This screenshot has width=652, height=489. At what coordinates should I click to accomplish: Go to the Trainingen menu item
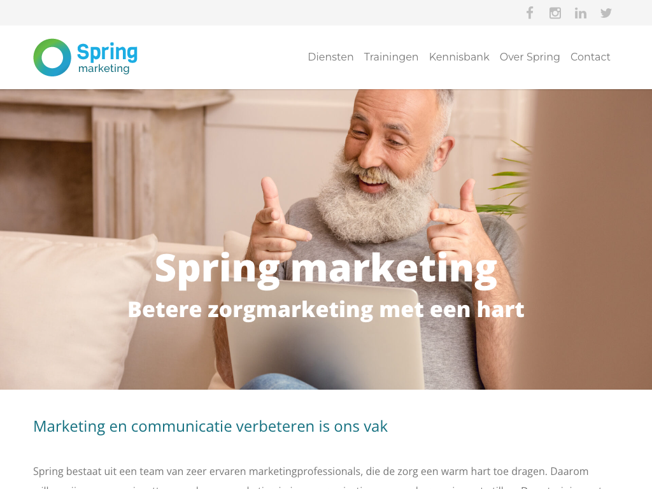point(391,57)
